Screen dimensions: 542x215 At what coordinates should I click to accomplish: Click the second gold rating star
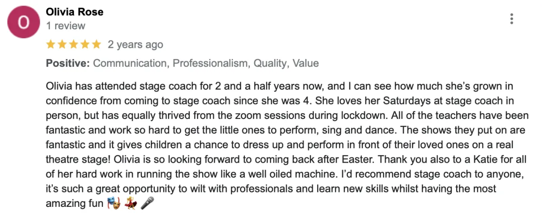click(x=62, y=45)
